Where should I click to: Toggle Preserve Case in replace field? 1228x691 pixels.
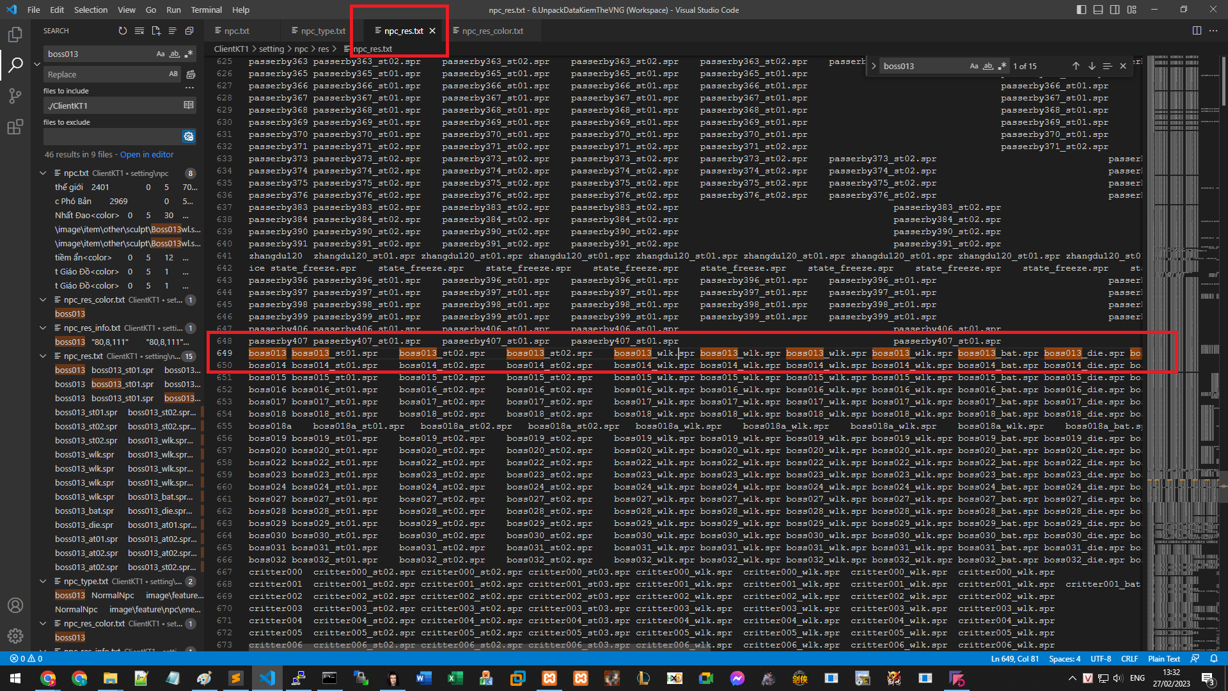point(173,75)
